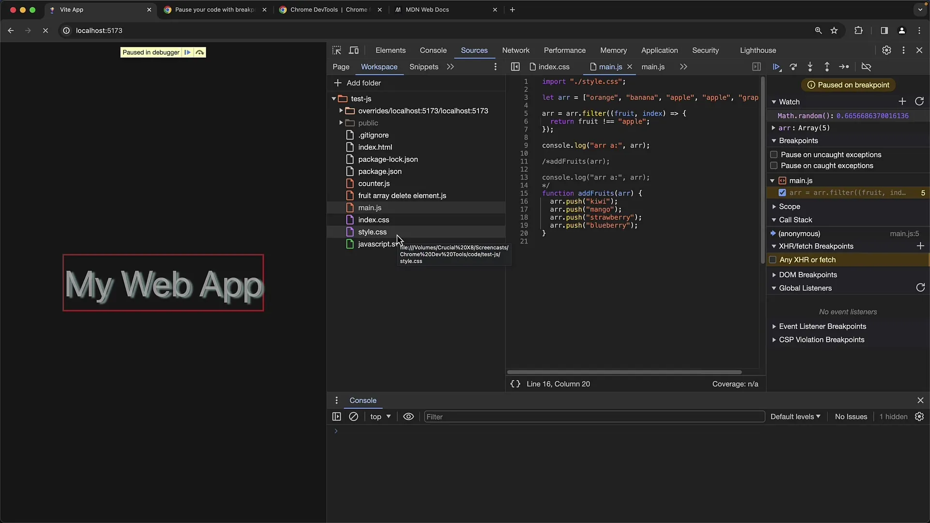The width and height of the screenshot is (930, 523).
Task: Add a watch expression with plus icon
Action: click(x=902, y=101)
